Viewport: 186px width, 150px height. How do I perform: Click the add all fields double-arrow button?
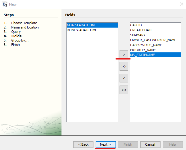[124, 66]
